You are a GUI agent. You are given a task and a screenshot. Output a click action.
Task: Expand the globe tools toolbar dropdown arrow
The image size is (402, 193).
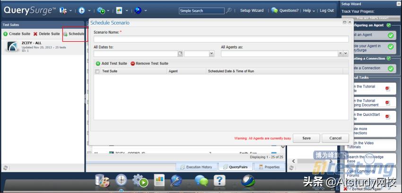tap(145, 11)
